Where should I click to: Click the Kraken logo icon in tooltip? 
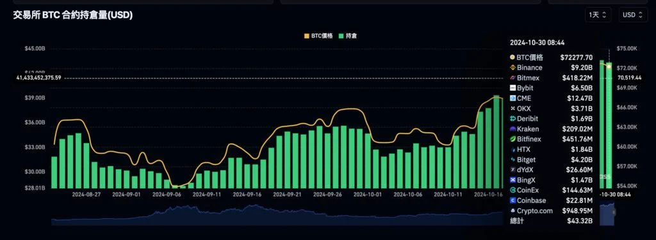click(x=512, y=129)
